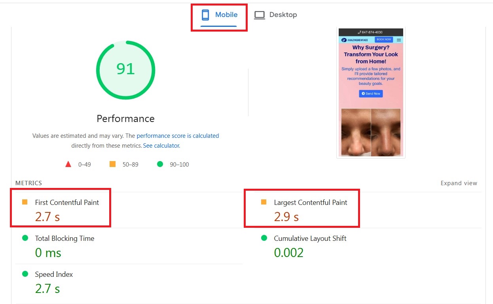This screenshot has height=304, width=493.
Task: Click the Send Now button in the preview
Action: tap(371, 93)
